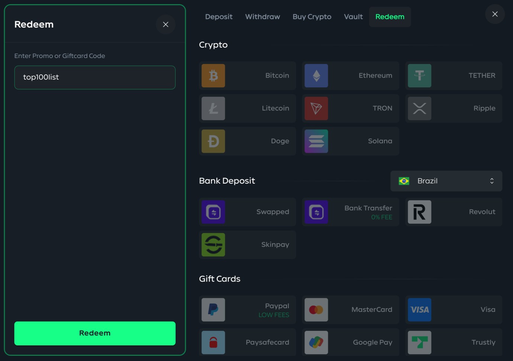Select Trustly label text

pos(483,342)
